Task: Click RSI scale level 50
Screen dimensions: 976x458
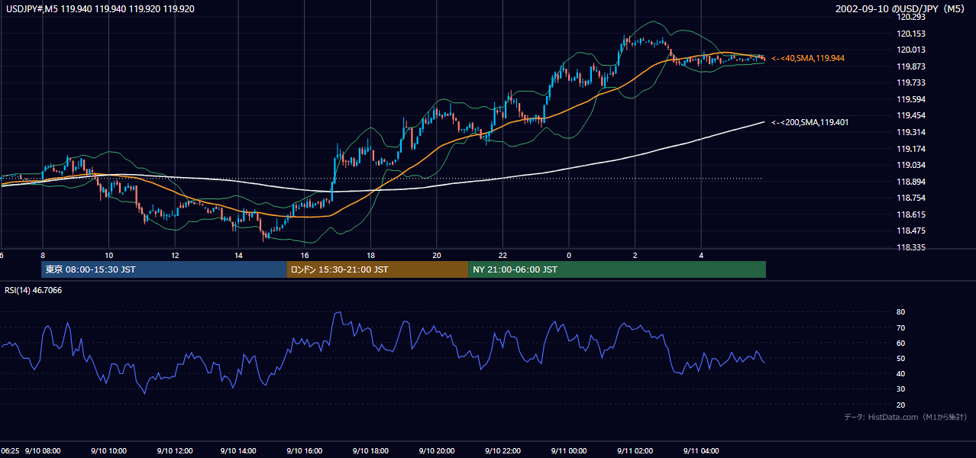Action: 901,358
